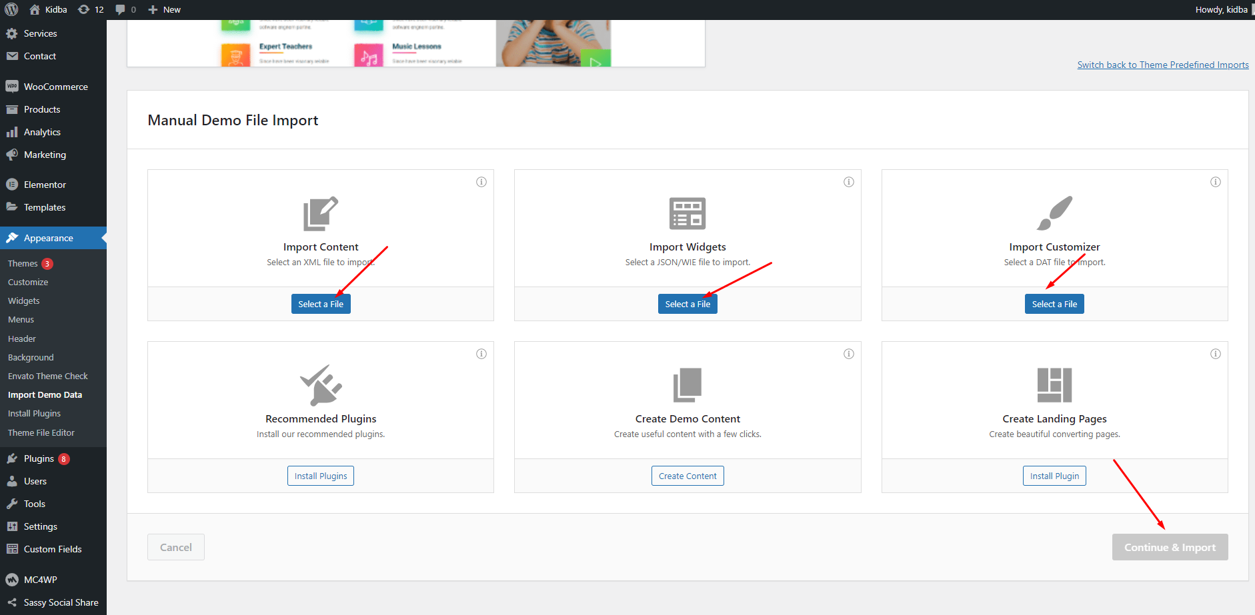Click info icon on Import Customizer card
Image resolution: width=1255 pixels, height=615 pixels.
coord(1216,182)
